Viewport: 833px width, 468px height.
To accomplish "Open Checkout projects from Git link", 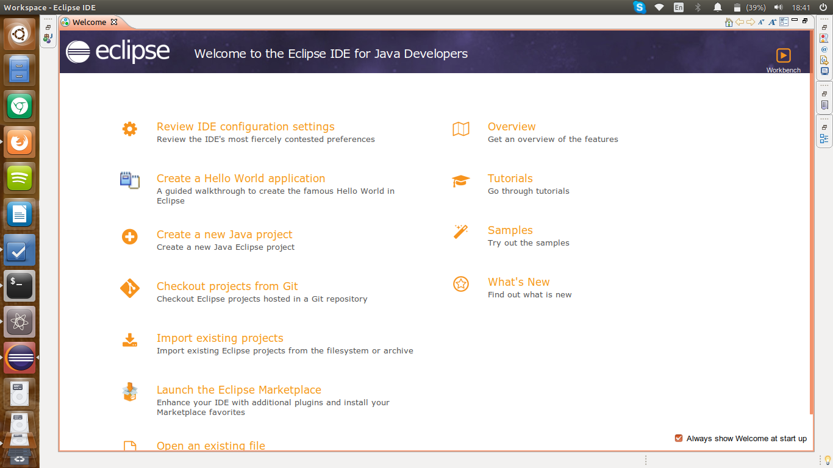I will click(227, 286).
